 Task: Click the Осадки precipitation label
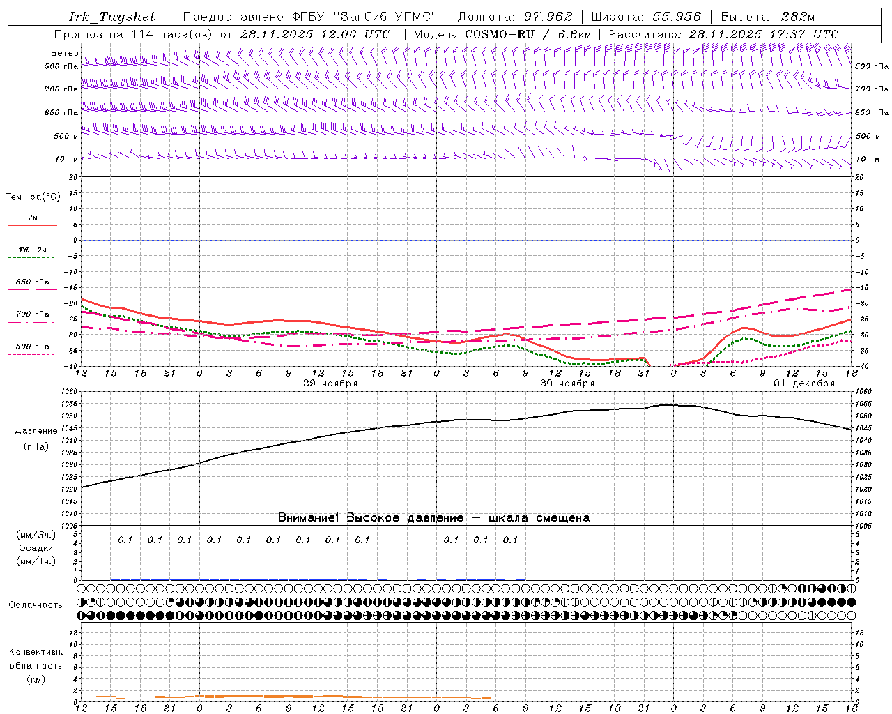tap(36, 548)
